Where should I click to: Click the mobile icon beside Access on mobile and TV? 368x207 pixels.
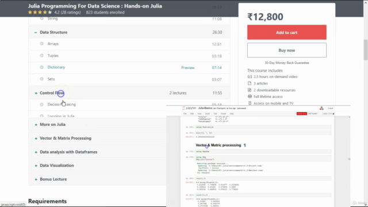(250, 103)
